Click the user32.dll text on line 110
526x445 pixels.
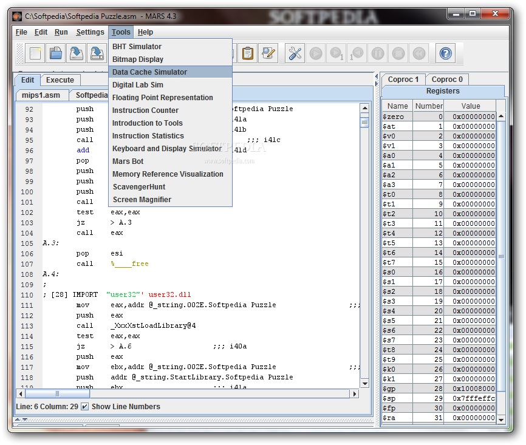click(x=169, y=295)
